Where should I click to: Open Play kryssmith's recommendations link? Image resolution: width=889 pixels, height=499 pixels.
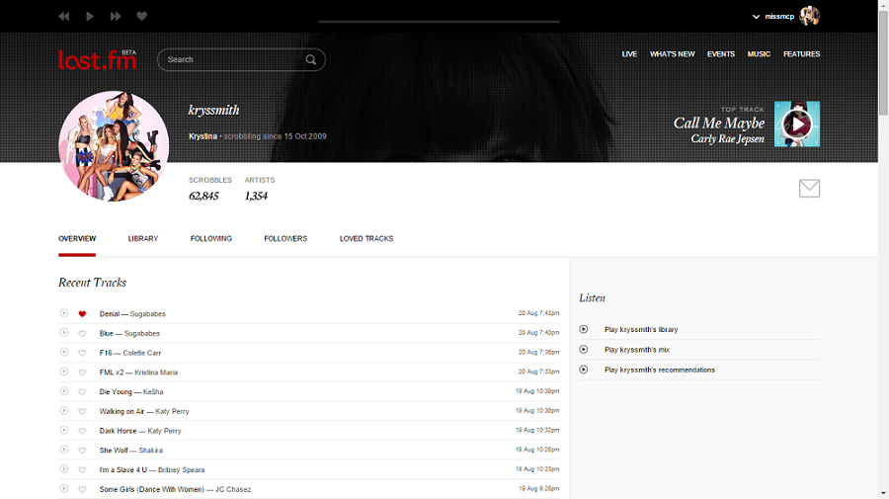point(660,370)
